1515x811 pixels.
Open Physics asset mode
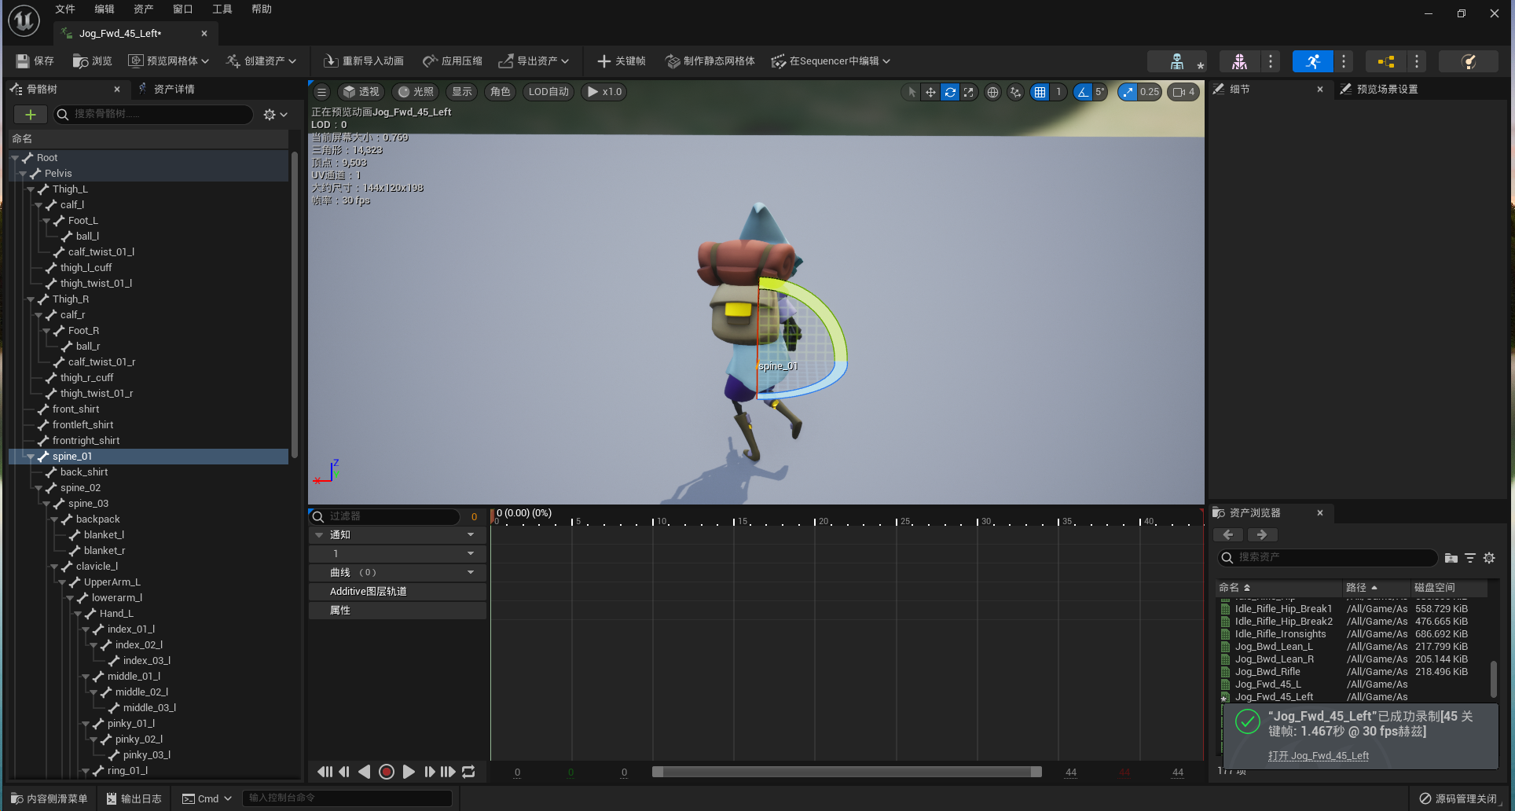click(1468, 61)
